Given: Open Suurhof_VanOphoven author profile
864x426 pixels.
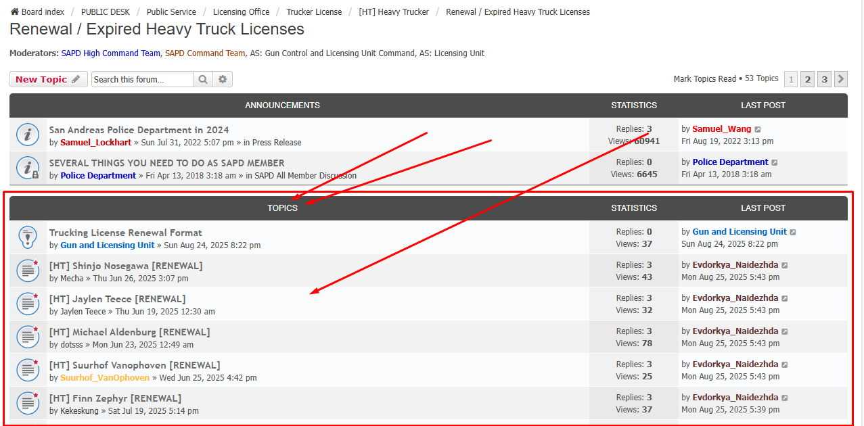Looking at the screenshot, I should coord(105,378).
